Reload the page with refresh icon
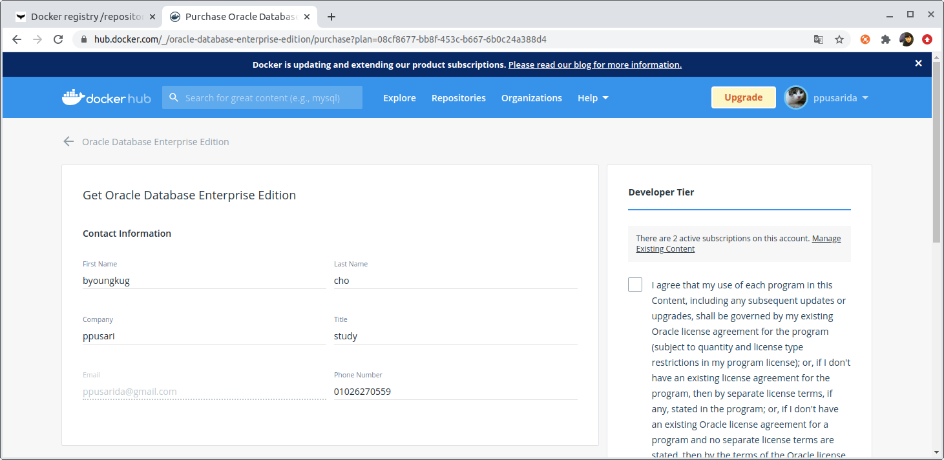 pyautogui.click(x=58, y=39)
